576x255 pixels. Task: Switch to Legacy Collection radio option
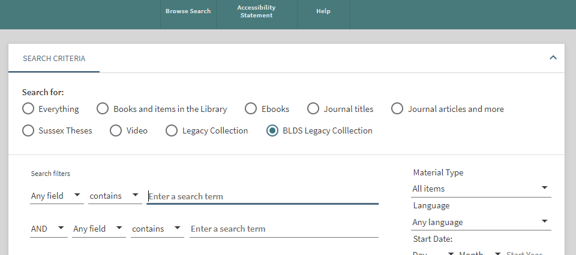[x=172, y=130]
